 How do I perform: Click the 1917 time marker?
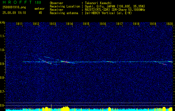pyautogui.click(x=119, y=24)
